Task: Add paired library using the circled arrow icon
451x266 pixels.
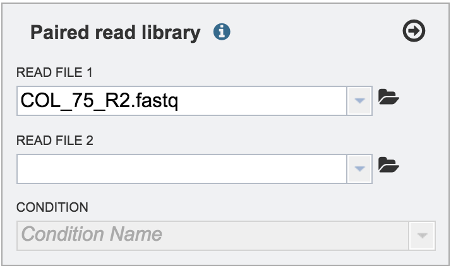Action: tap(414, 31)
